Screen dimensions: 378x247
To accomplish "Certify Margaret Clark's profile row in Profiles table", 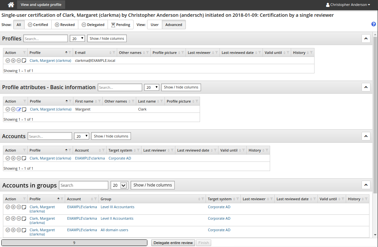I will pos(8,61).
